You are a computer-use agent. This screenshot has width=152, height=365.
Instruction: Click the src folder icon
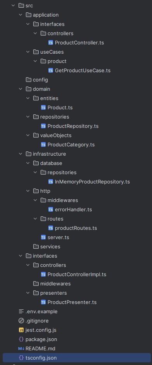tap(21, 5)
